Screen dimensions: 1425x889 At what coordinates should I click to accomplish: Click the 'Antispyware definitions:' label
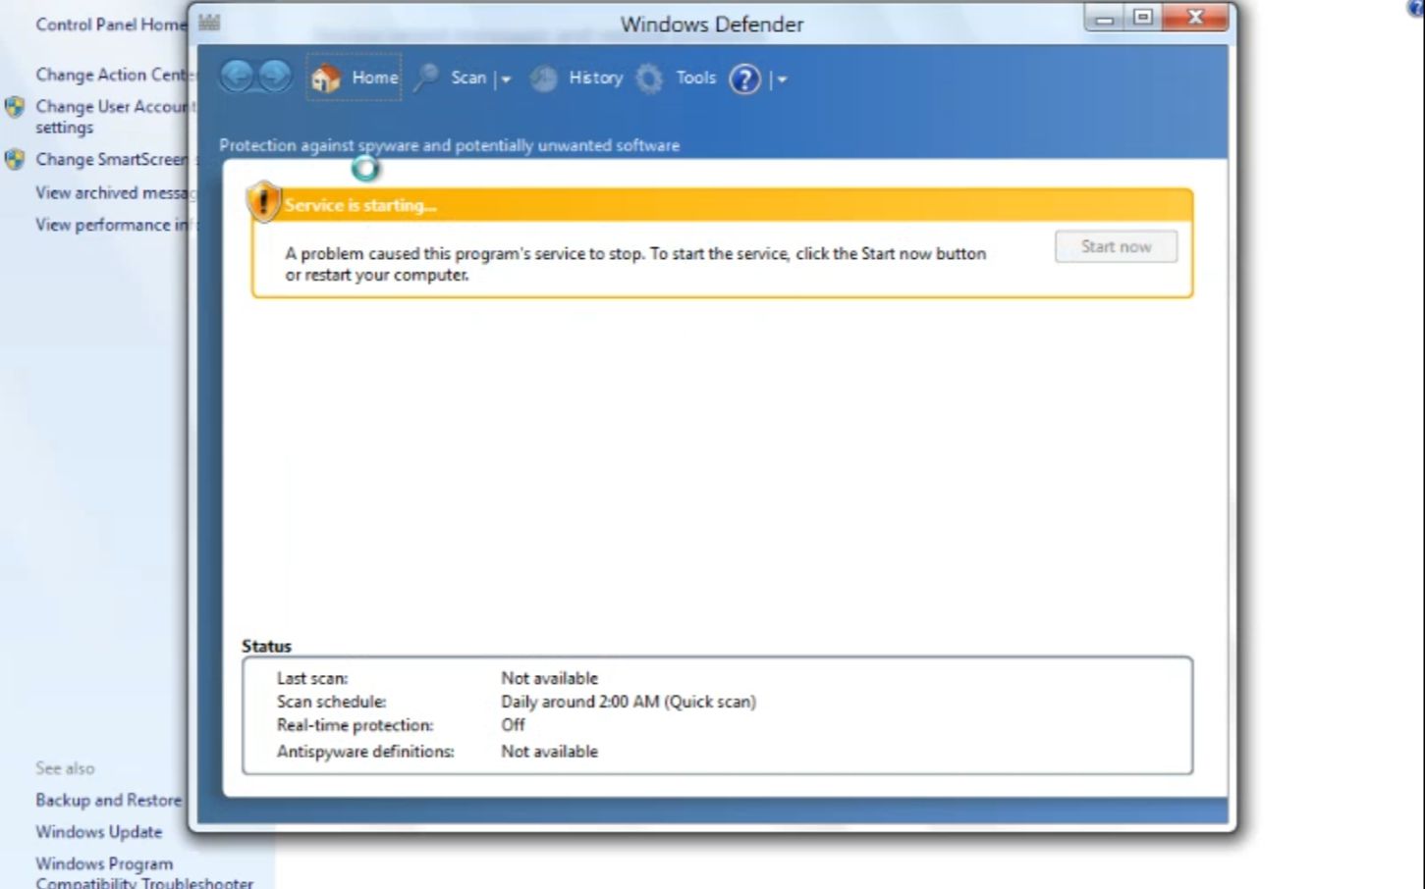point(365,752)
